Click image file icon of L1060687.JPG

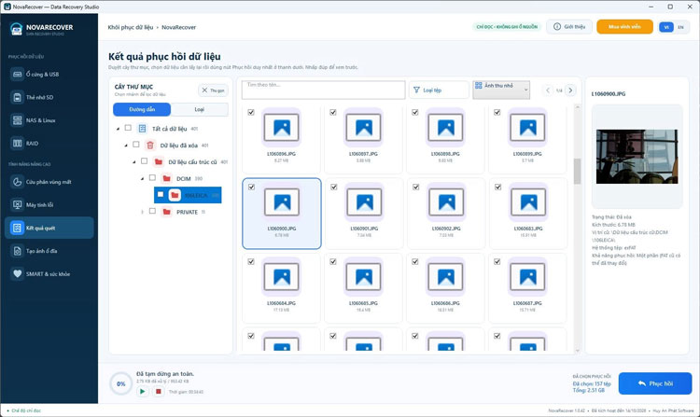point(527,277)
